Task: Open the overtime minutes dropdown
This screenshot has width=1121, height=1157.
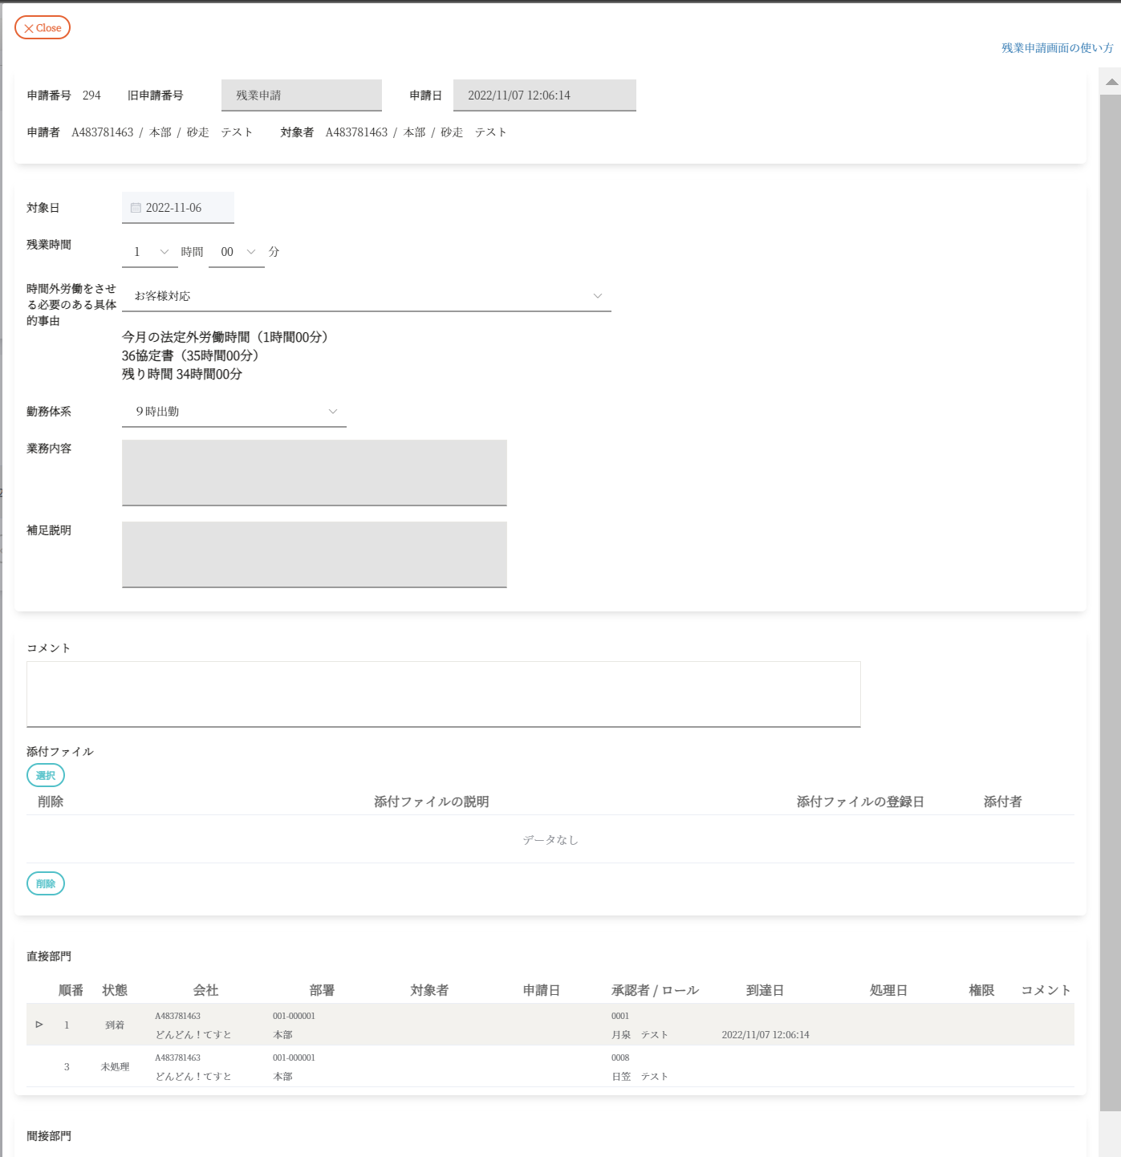Action: tap(237, 252)
